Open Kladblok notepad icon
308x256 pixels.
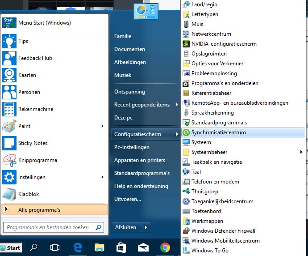pos(9,194)
